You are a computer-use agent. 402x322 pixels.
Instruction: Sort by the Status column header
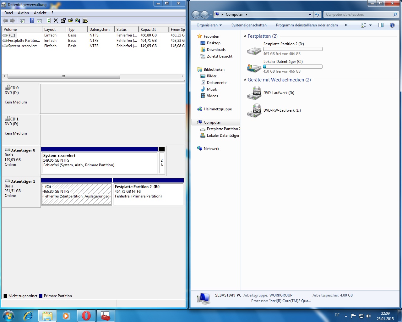click(x=126, y=30)
